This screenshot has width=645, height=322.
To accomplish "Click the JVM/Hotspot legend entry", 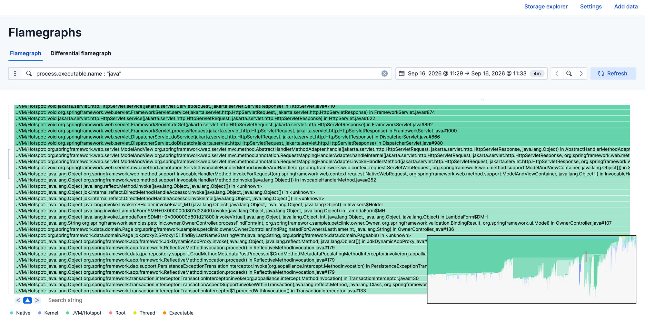I will (84, 313).
